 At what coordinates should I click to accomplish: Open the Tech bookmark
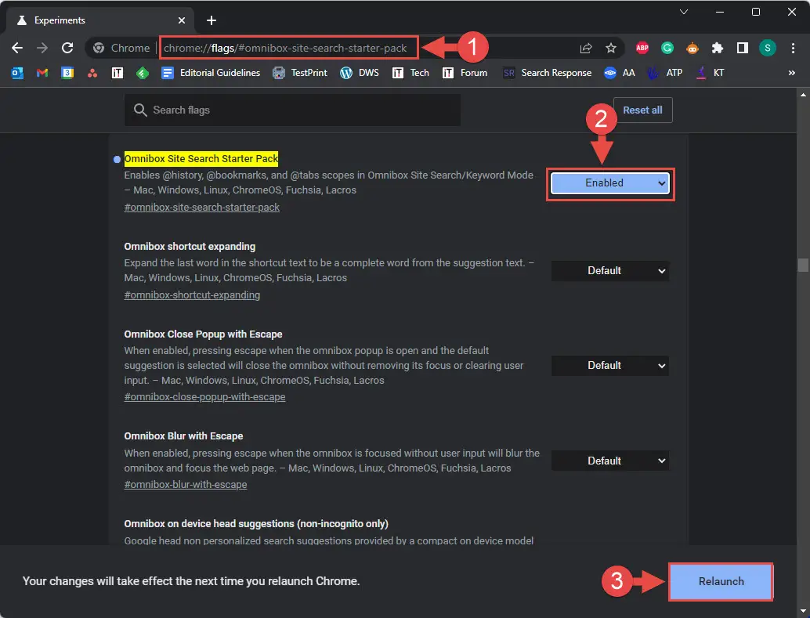(x=410, y=73)
